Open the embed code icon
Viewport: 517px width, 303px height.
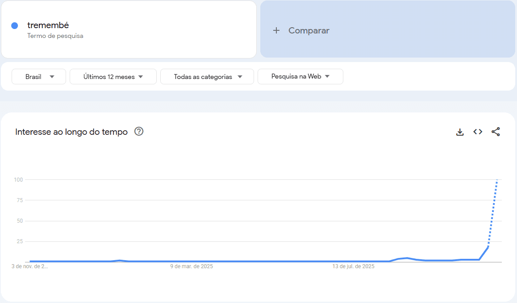[478, 132]
